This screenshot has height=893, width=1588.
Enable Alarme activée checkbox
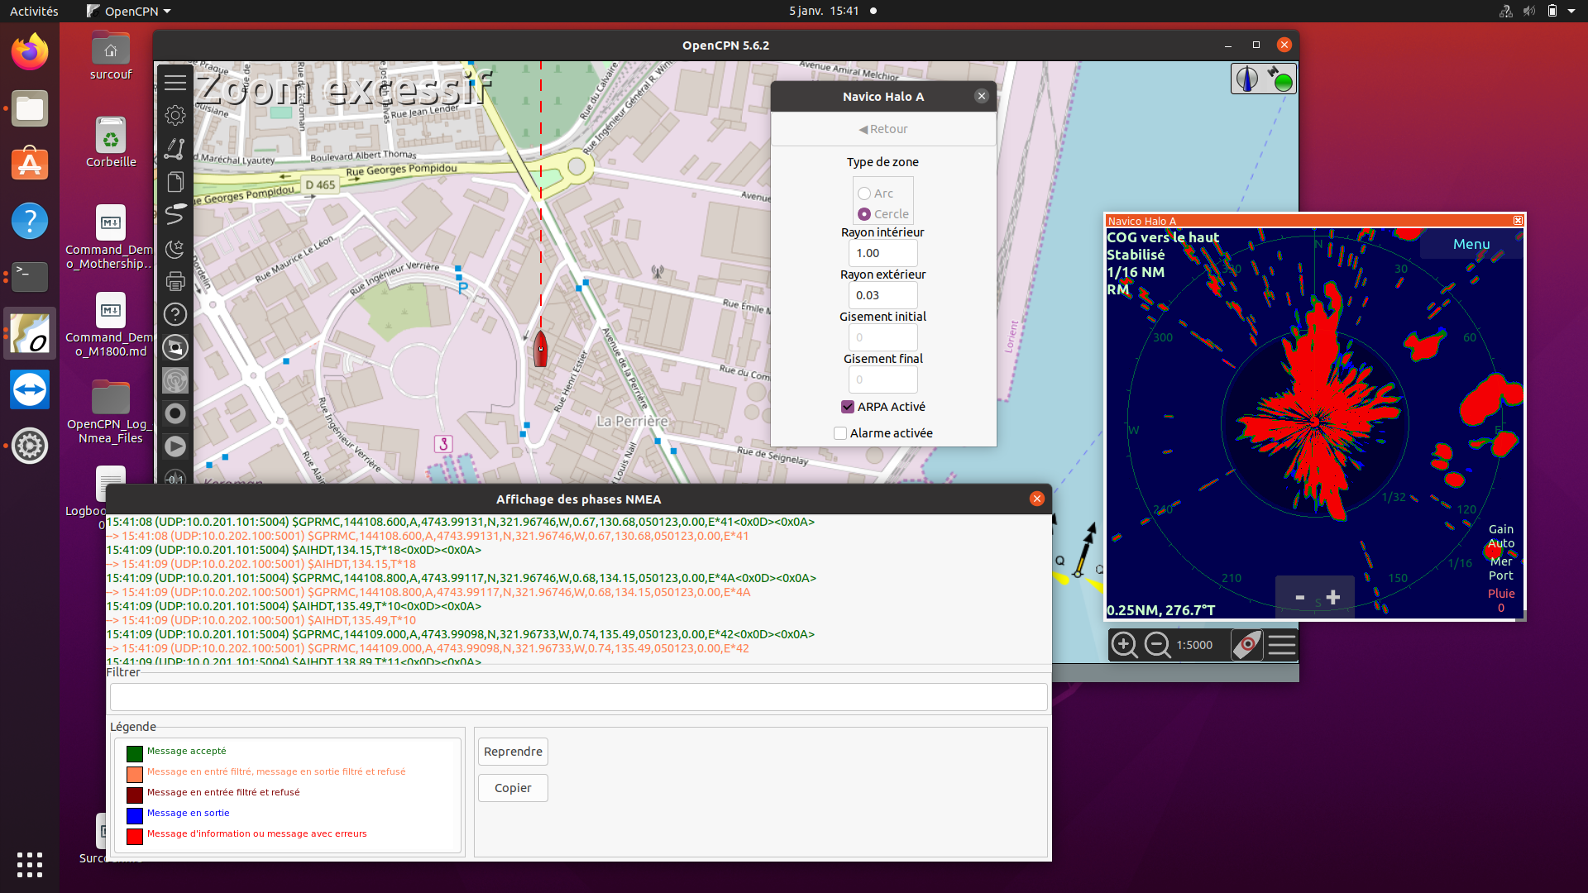click(839, 432)
